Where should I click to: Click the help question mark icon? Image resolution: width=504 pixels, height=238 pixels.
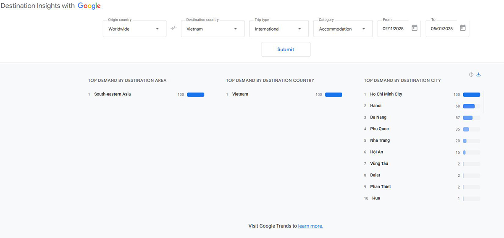471,75
